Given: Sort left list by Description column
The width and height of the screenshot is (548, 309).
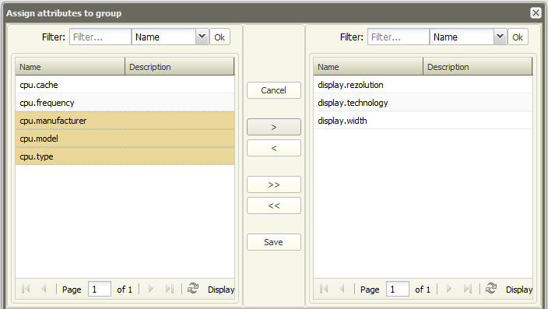Looking at the screenshot, I should coord(179,66).
